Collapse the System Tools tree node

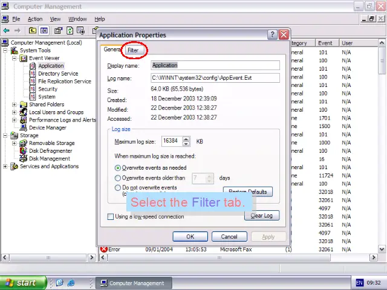click(5, 51)
